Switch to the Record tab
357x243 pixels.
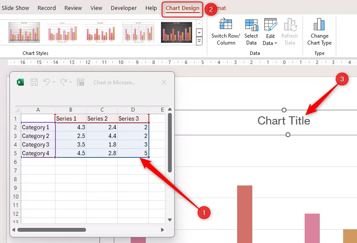[46, 8]
